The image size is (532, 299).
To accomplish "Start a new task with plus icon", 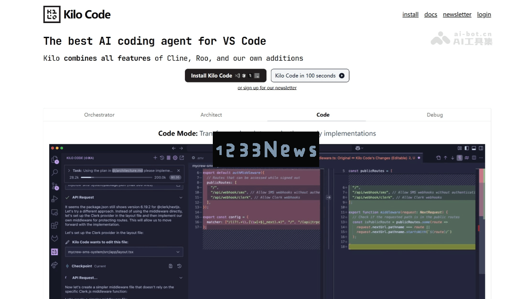I will click(155, 158).
